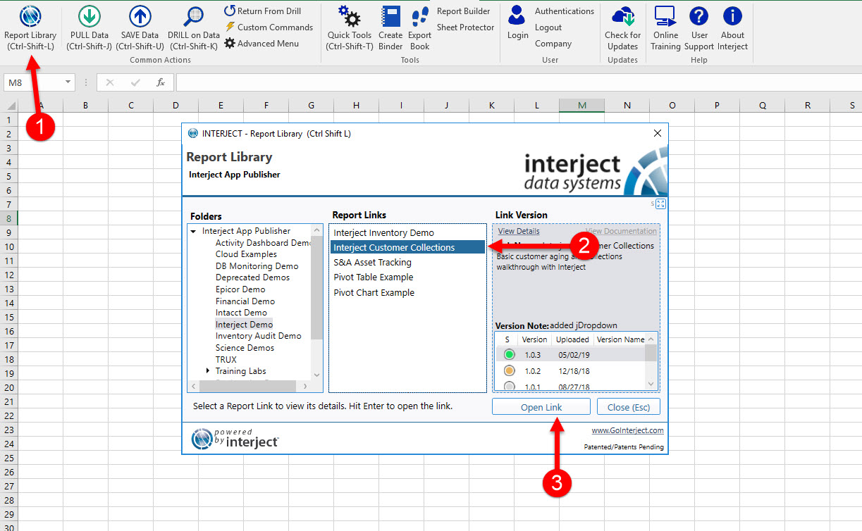Select the Inventory Audit Demo folder
The height and width of the screenshot is (531, 862).
coord(258,336)
